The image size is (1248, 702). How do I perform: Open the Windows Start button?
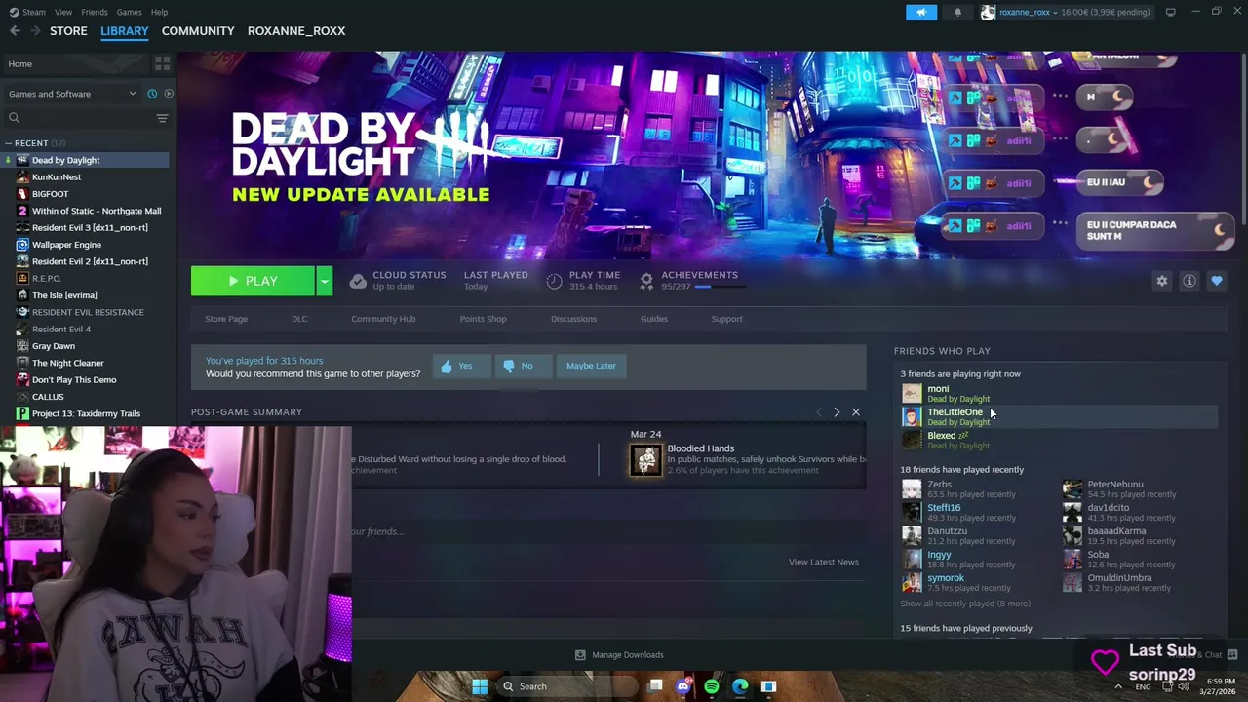480,686
